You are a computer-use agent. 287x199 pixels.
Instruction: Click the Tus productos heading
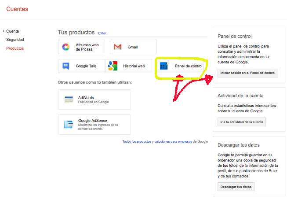pyautogui.click(x=76, y=32)
